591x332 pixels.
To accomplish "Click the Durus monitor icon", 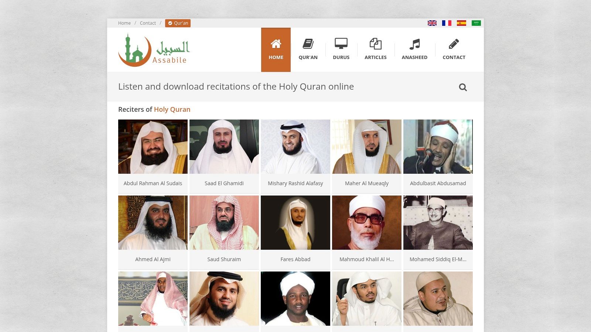I will tap(341, 43).
